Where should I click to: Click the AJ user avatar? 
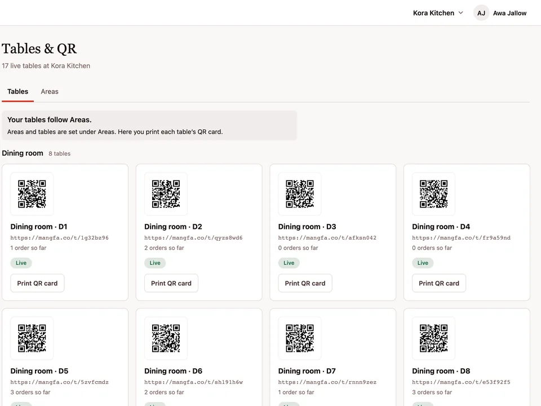pos(481,13)
